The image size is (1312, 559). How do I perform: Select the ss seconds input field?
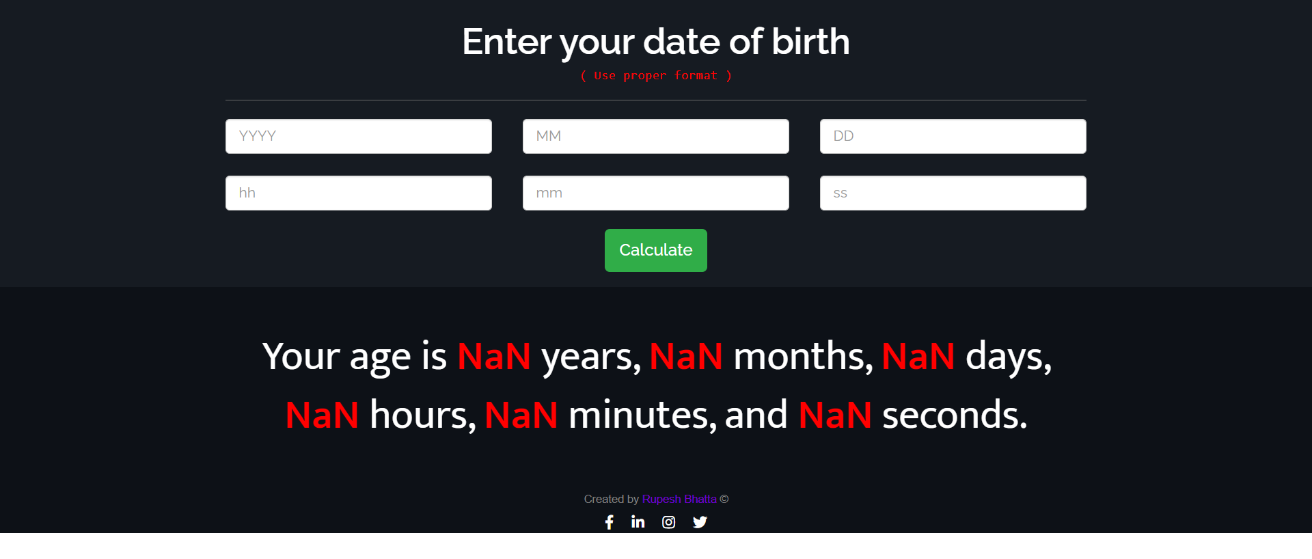pos(953,193)
